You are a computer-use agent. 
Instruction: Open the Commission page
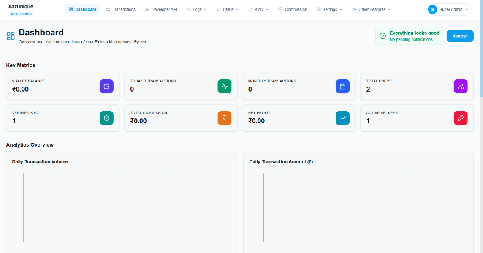[293, 10]
